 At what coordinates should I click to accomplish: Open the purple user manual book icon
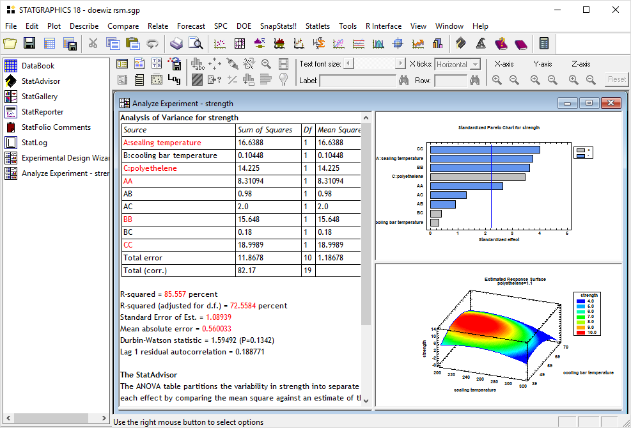click(x=521, y=44)
